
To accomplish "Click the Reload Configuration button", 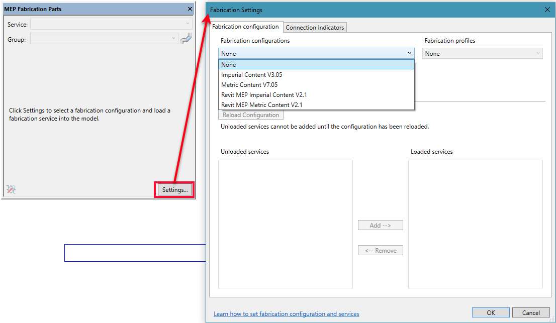I will pyautogui.click(x=250, y=115).
